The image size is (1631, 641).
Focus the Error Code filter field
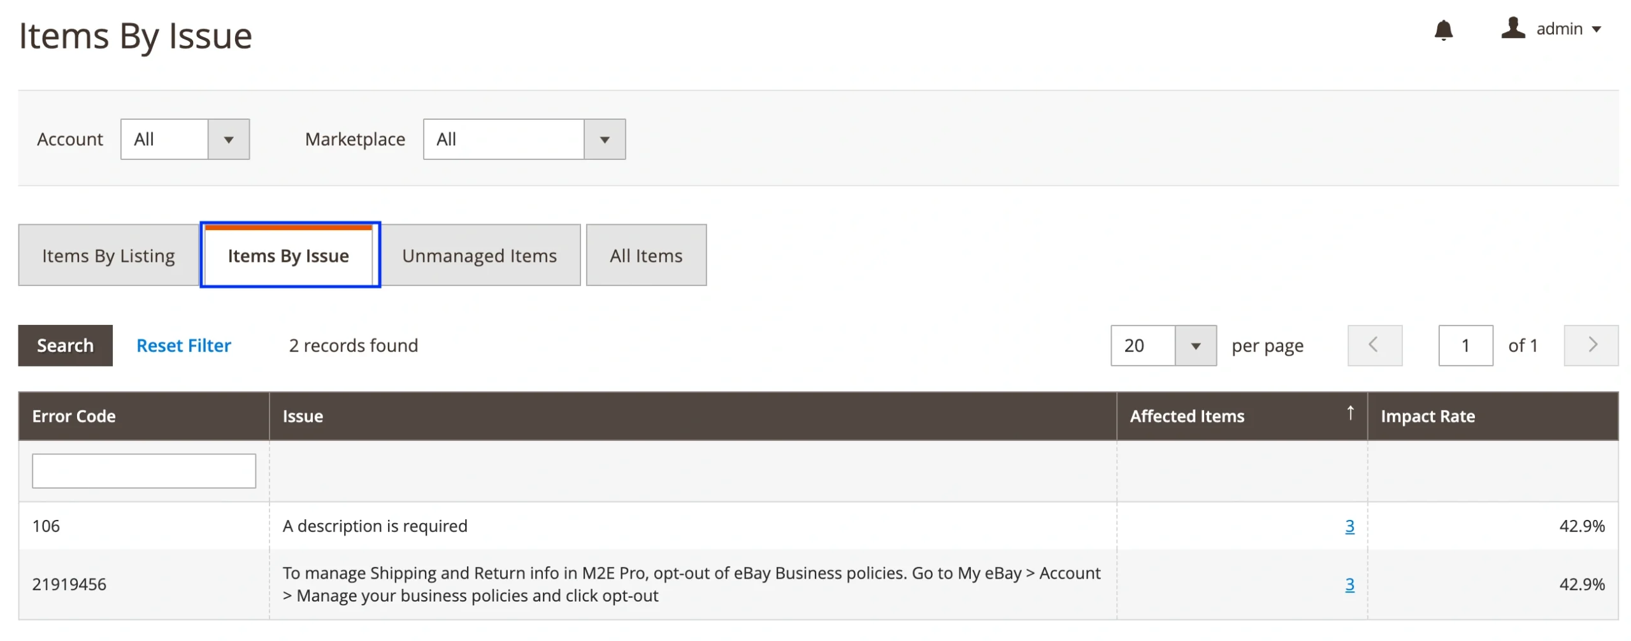tap(144, 470)
